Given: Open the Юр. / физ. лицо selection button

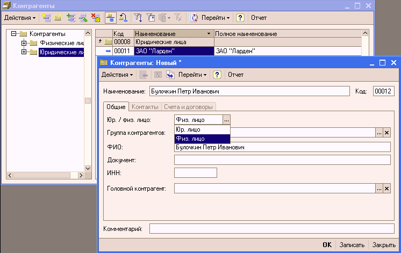Looking at the screenshot, I should tap(226, 120).
